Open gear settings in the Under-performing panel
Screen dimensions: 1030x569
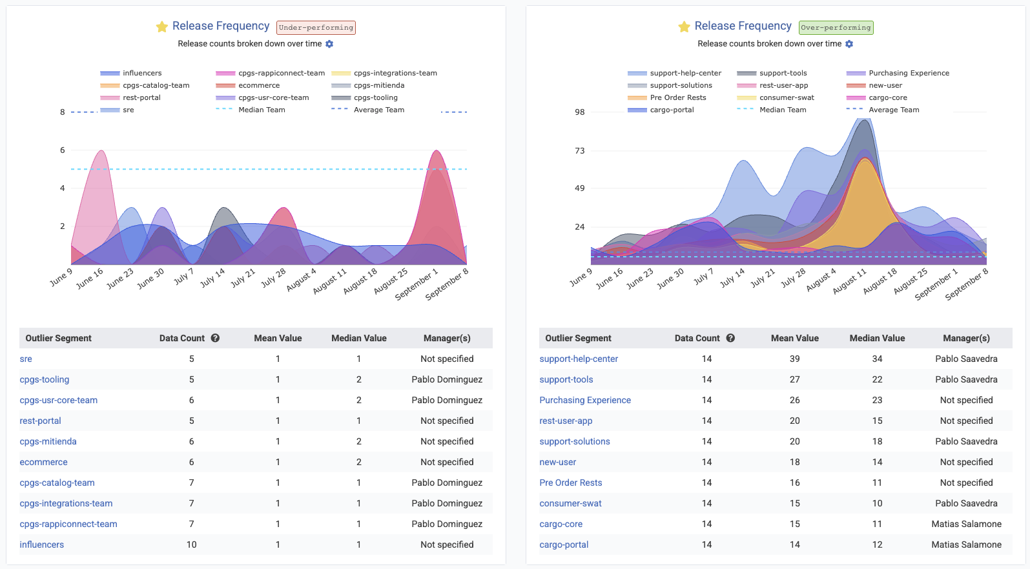329,44
